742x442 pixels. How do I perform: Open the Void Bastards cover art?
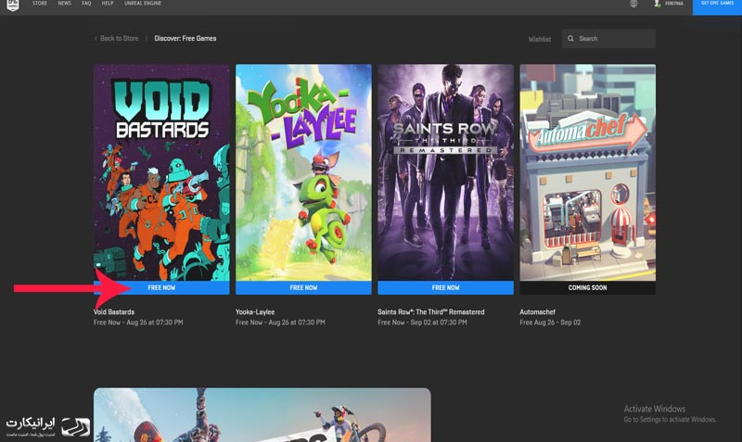click(x=161, y=172)
